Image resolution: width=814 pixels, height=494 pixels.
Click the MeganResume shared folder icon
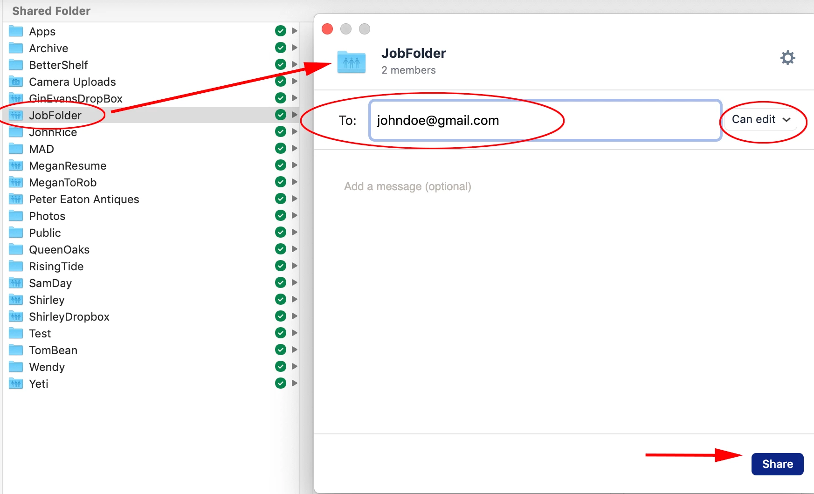(x=16, y=165)
